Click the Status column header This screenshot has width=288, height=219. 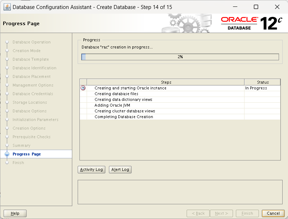coord(262,82)
